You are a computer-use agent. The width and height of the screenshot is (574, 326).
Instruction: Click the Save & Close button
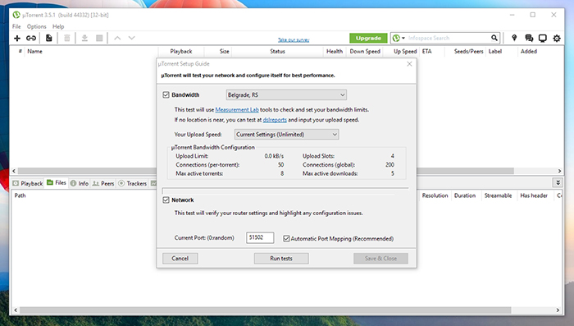point(380,258)
